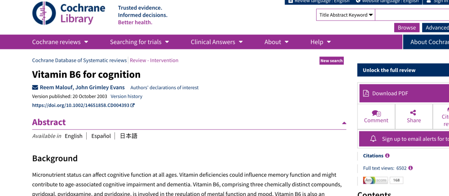Open the About Cochrane menu
The image size is (449, 196).
(426, 42)
